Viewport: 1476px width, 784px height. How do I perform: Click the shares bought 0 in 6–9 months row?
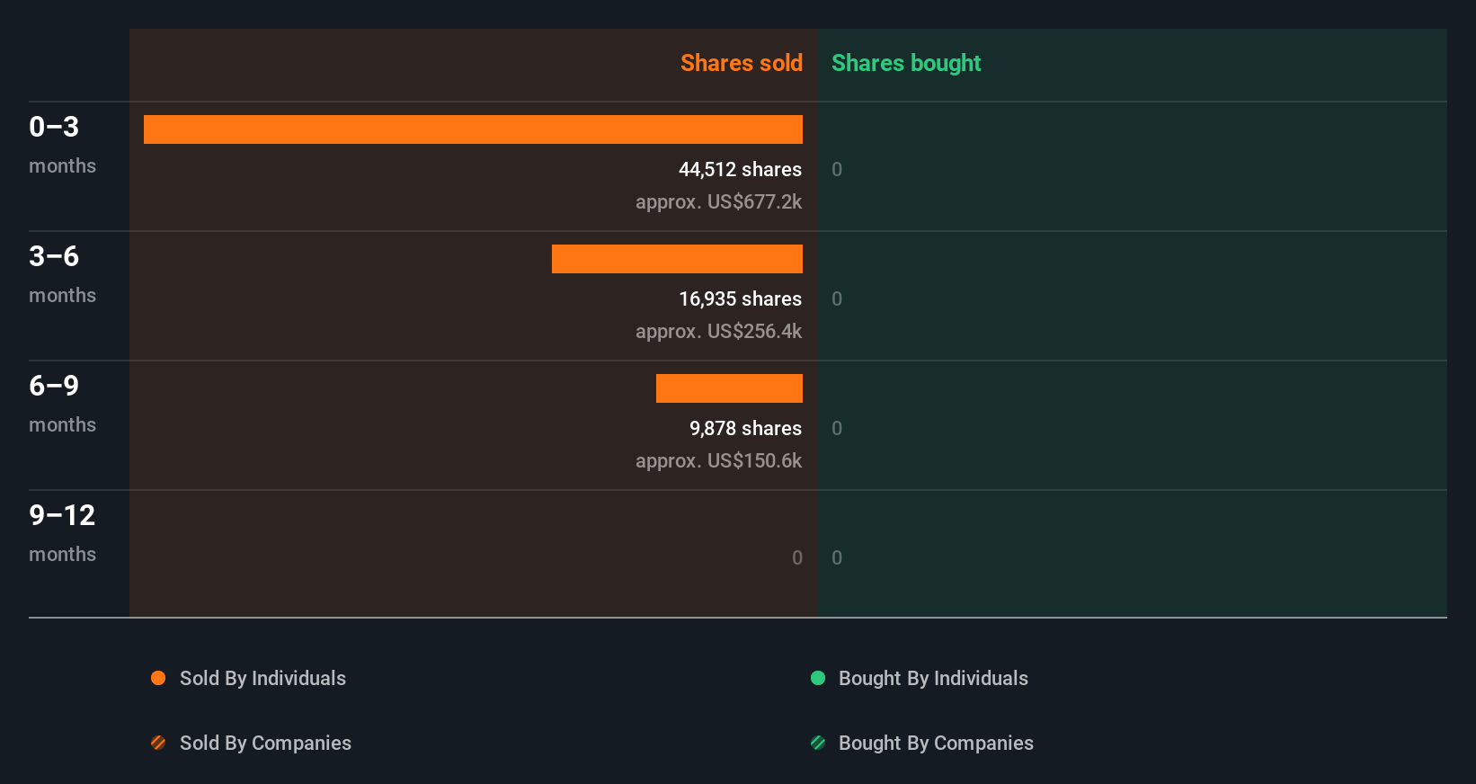(837, 428)
